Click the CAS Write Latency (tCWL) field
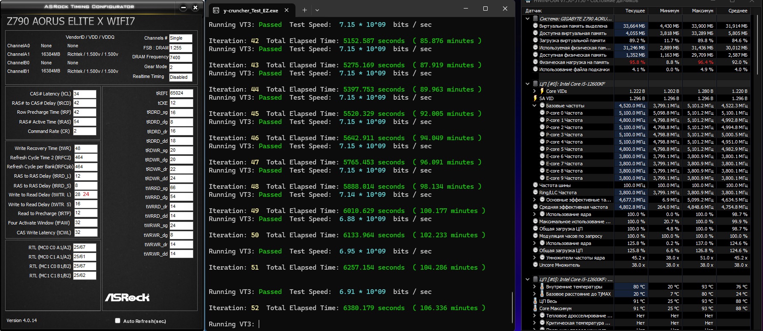 86,233
